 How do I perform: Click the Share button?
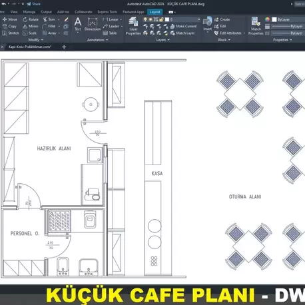[33, 4]
